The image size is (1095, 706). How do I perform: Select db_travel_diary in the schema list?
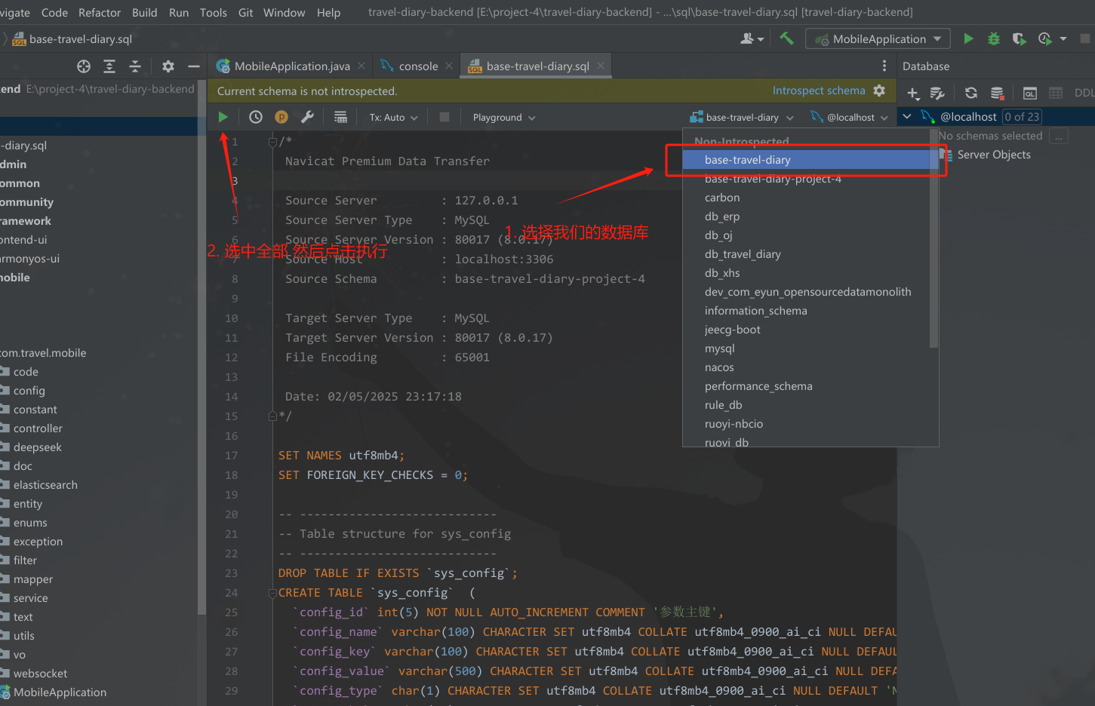806,254
